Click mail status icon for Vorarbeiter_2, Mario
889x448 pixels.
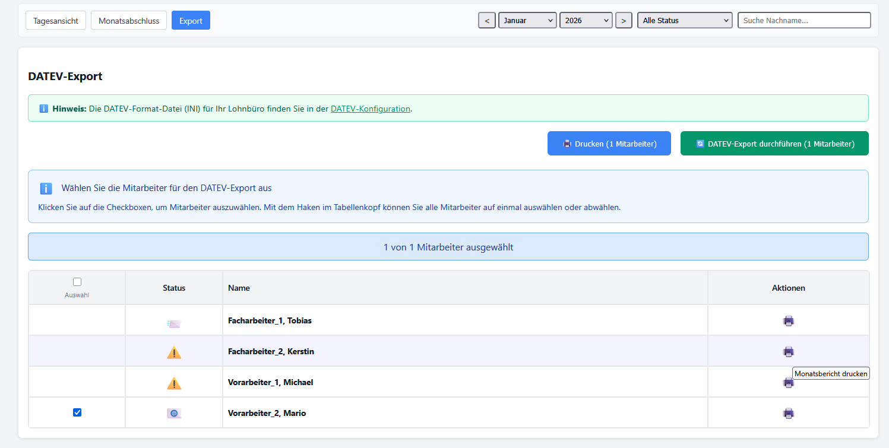point(174,414)
